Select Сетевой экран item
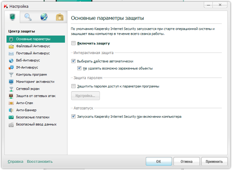Screen dimensions: 232x170 (x=36, y=89)
